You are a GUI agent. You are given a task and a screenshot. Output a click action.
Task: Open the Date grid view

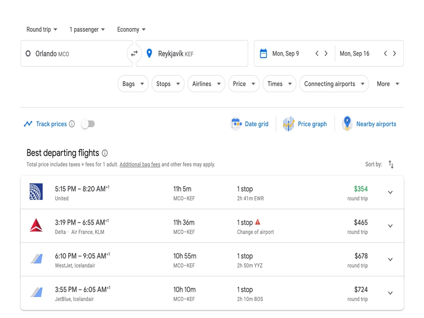tap(250, 124)
